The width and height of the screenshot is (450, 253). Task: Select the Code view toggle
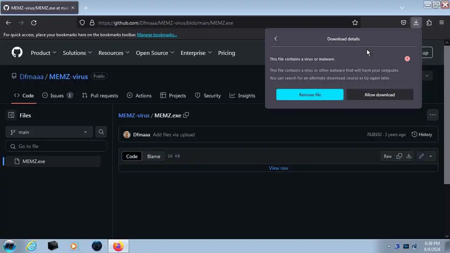(132, 156)
